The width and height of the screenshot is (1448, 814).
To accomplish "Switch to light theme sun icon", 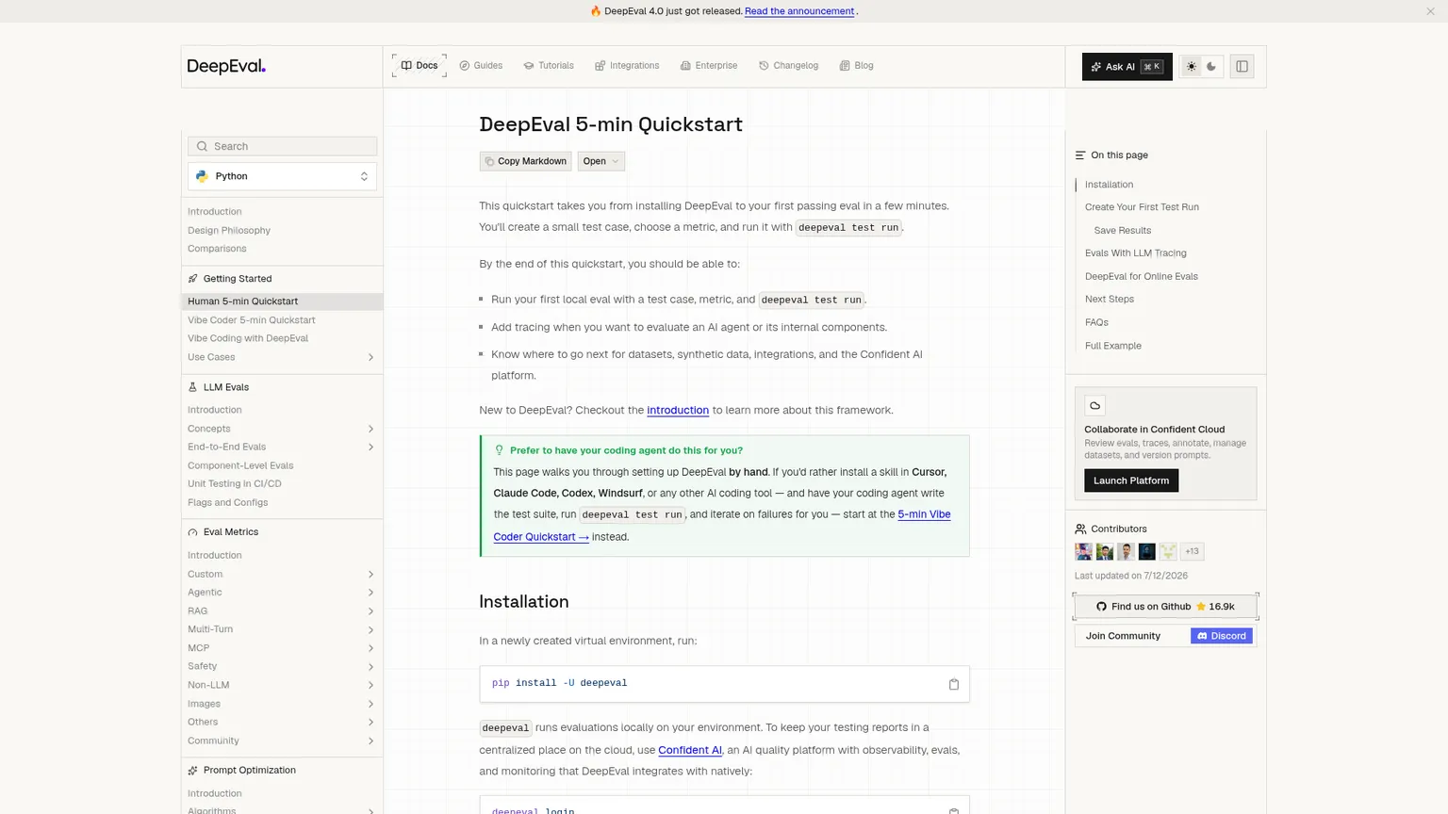I will (1192, 67).
